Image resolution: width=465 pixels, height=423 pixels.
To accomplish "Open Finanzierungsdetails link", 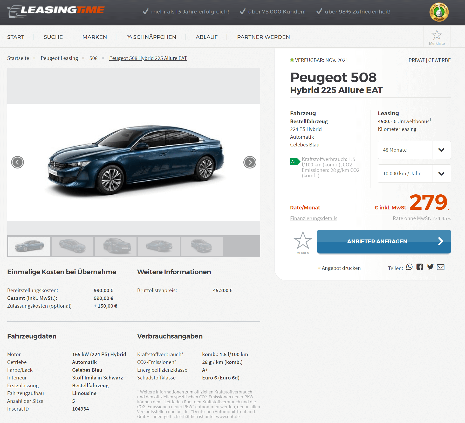I will click(313, 218).
